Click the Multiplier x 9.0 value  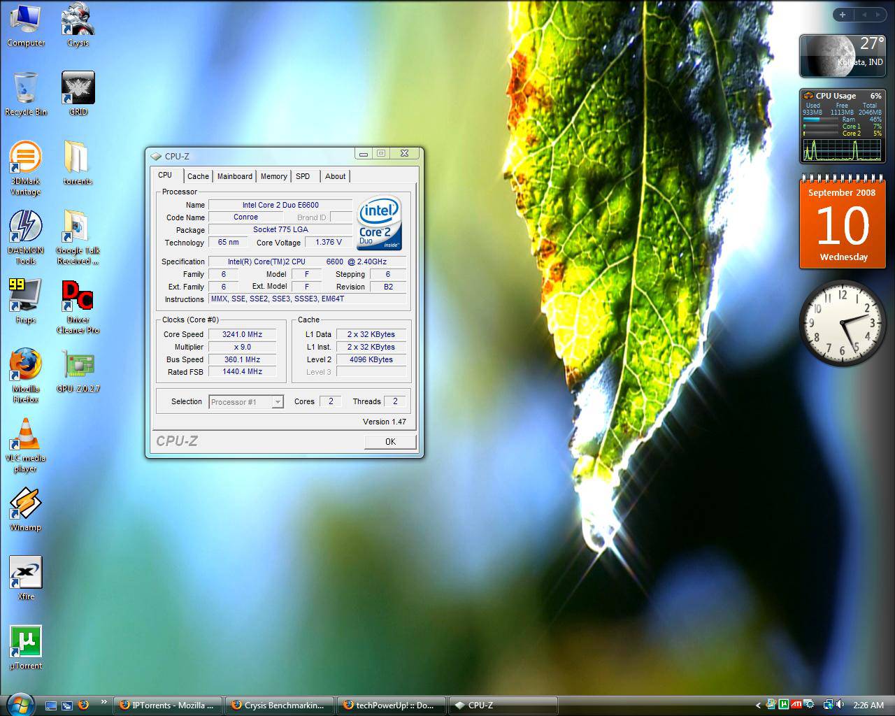(x=243, y=347)
